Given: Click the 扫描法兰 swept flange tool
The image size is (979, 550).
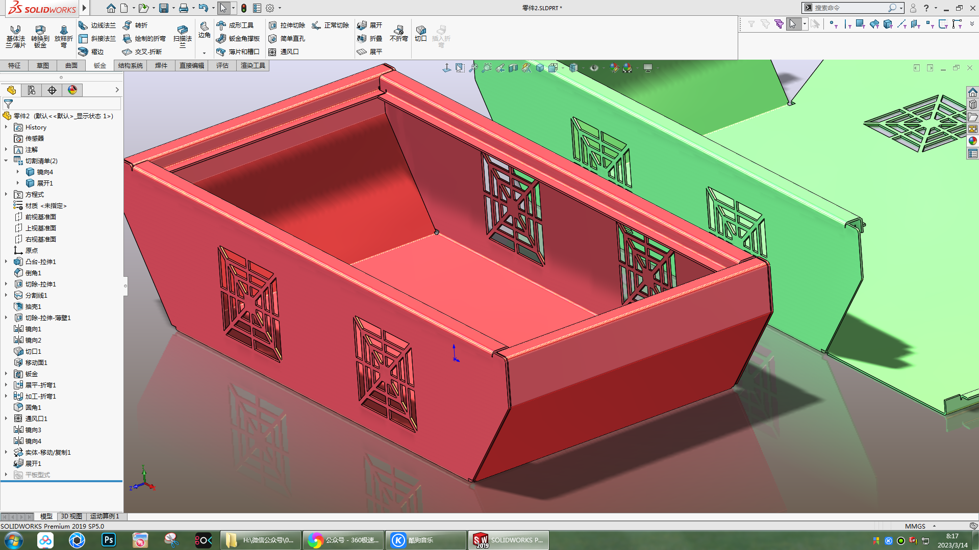Looking at the screenshot, I should 182,36.
